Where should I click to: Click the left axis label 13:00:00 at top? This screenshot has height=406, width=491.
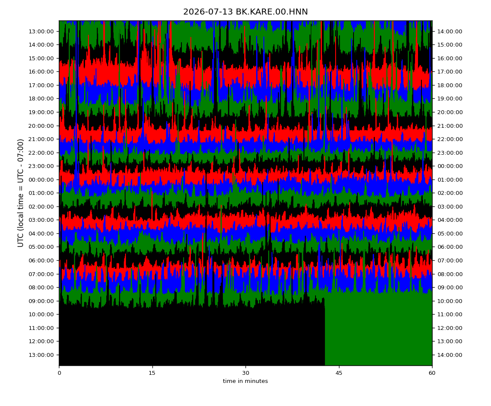[41, 31]
